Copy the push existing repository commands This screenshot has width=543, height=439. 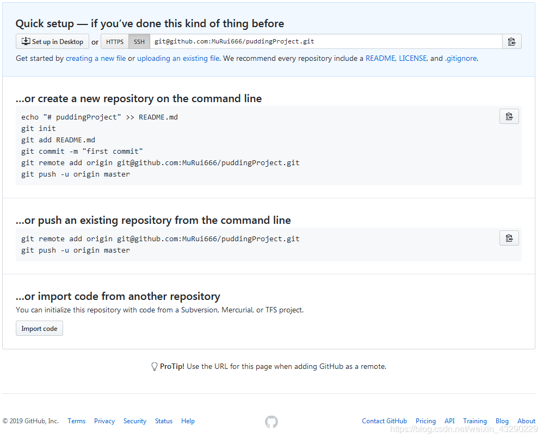pos(509,238)
